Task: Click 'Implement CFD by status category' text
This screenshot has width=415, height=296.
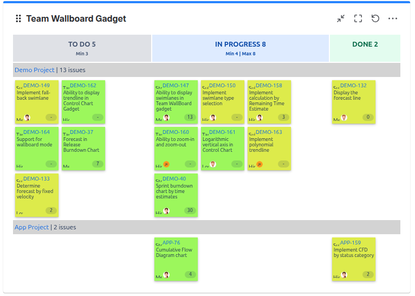Action: tap(354, 253)
